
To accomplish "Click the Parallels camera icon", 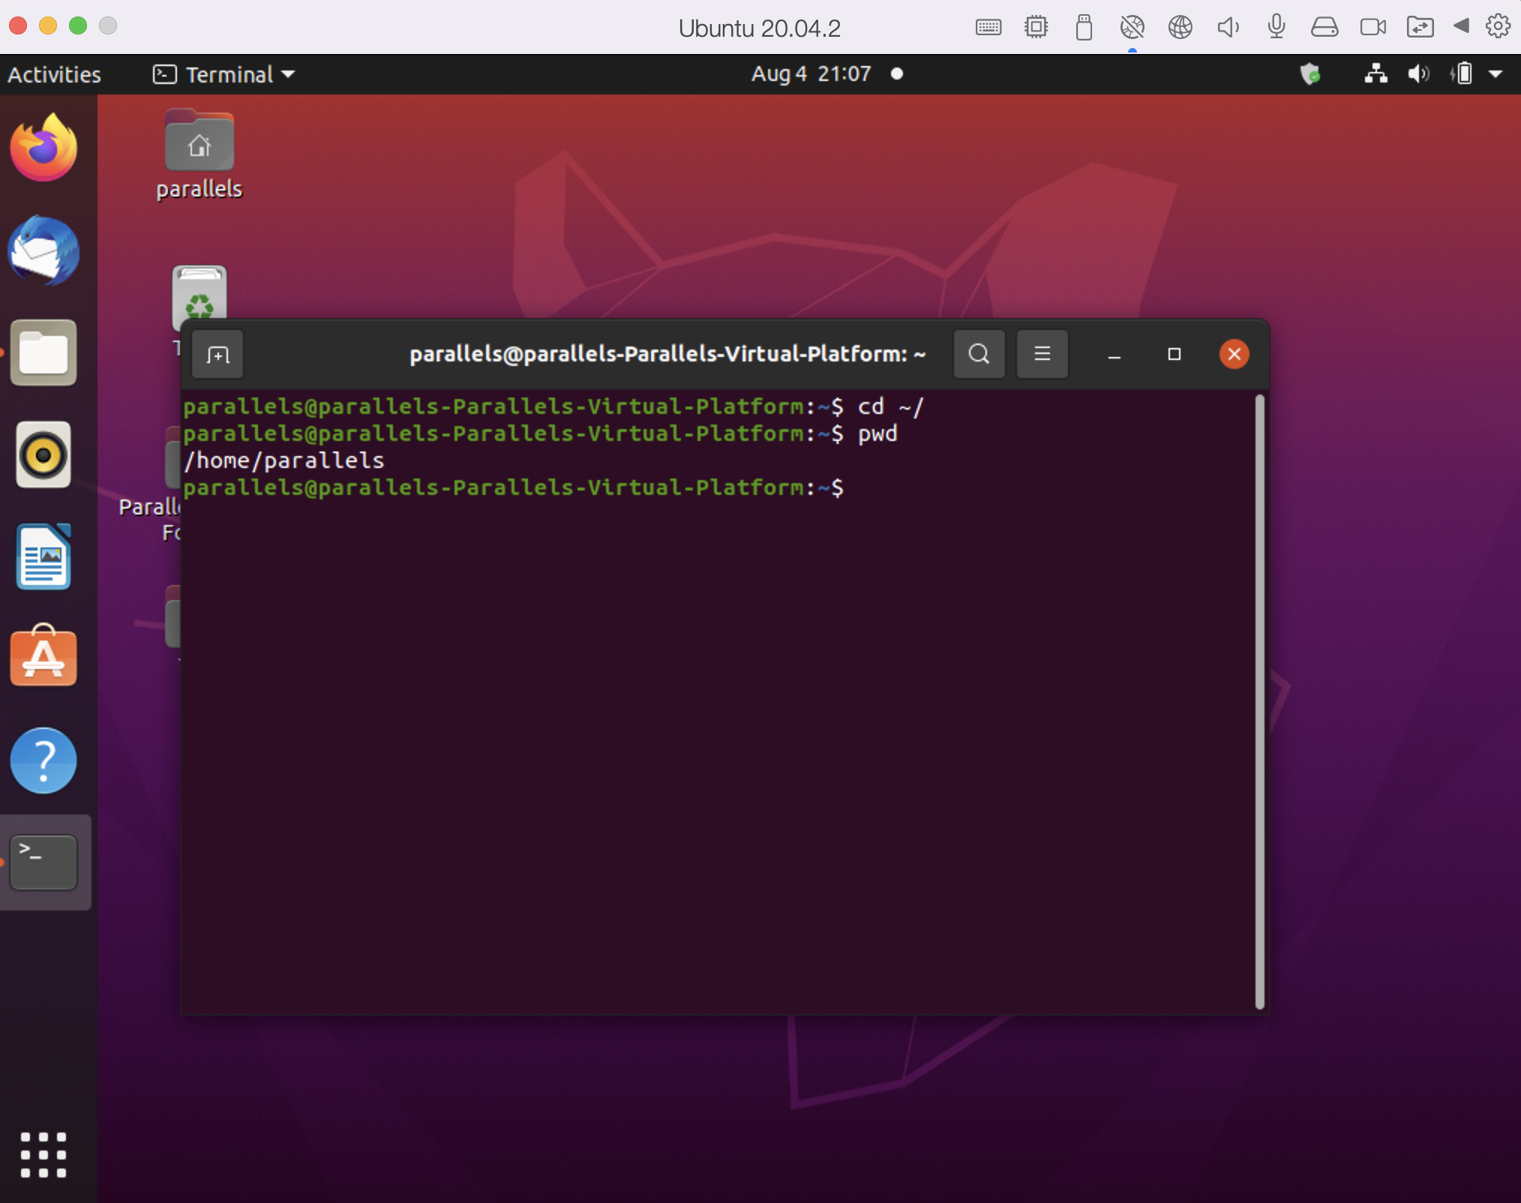I will (x=1372, y=28).
